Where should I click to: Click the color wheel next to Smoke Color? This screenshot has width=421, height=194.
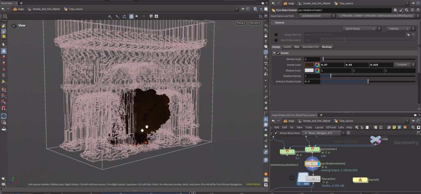(x=317, y=65)
